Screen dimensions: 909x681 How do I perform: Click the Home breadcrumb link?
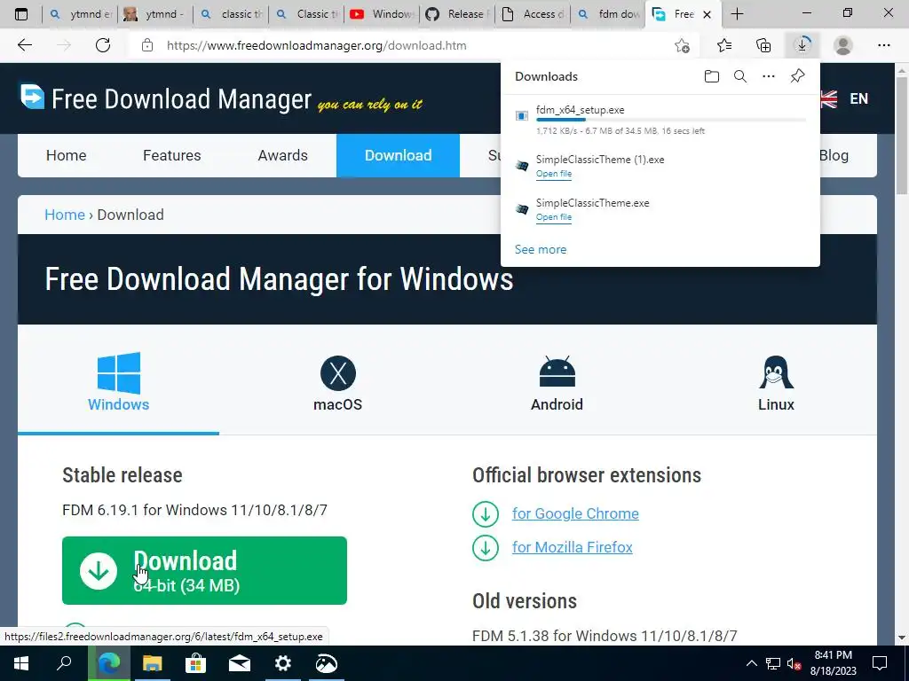(65, 215)
